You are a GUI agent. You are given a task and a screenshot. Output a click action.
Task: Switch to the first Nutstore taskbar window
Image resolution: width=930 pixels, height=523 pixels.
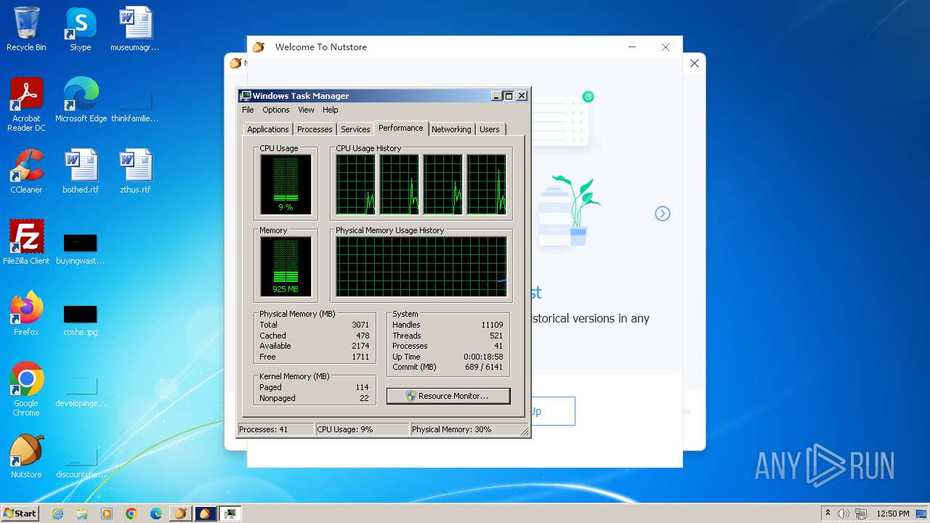pos(181,514)
